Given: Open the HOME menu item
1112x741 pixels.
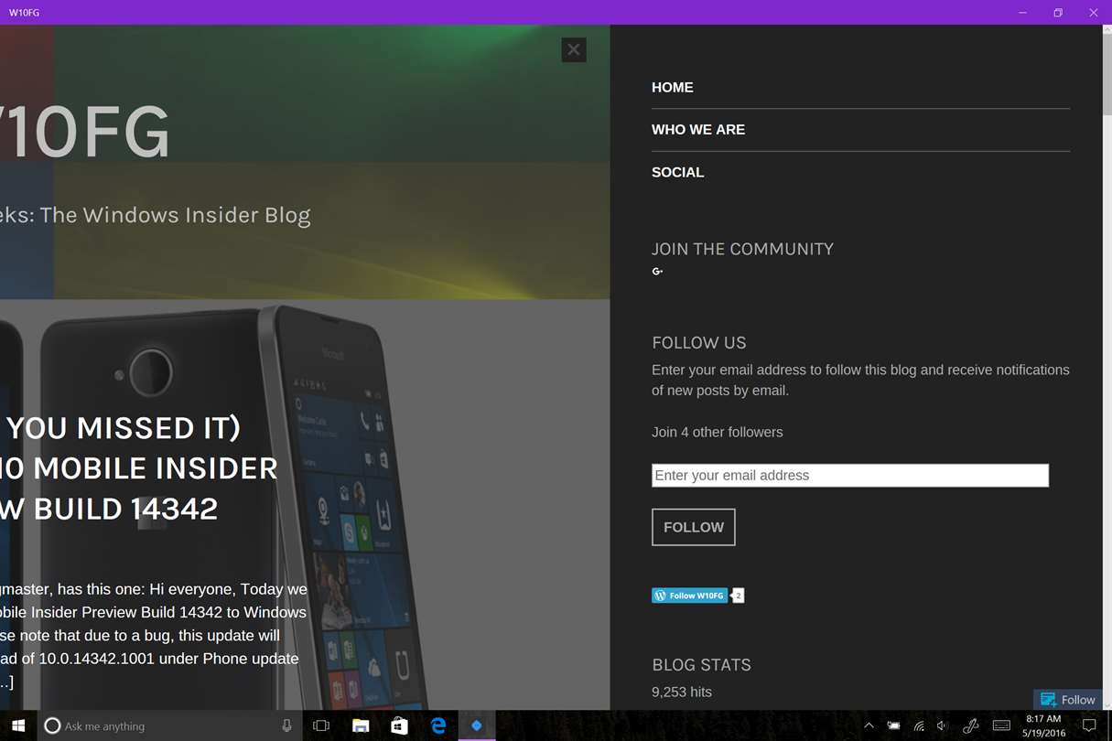Looking at the screenshot, I should pos(673,88).
